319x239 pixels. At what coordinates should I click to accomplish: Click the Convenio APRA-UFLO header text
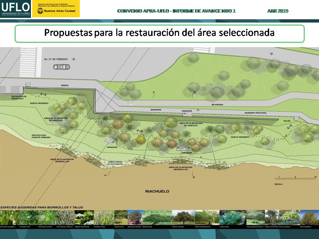pos(176,11)
